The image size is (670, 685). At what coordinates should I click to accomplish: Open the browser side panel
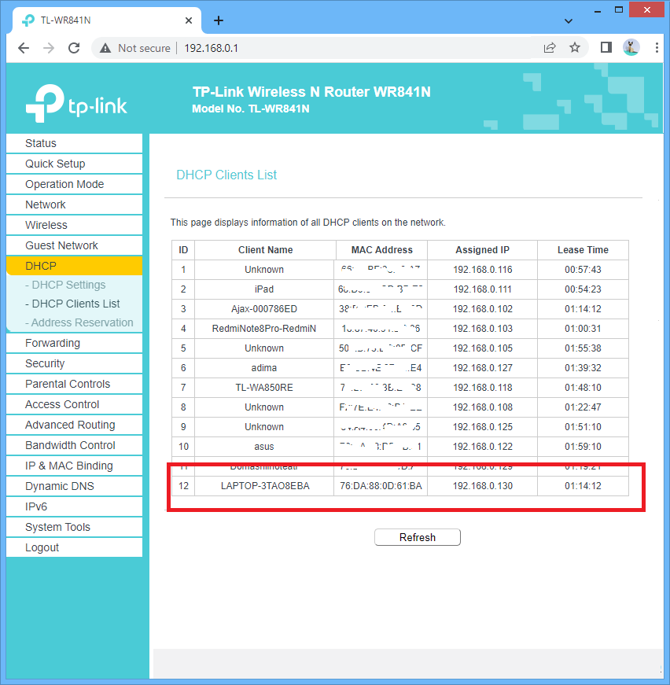point(606,47)
